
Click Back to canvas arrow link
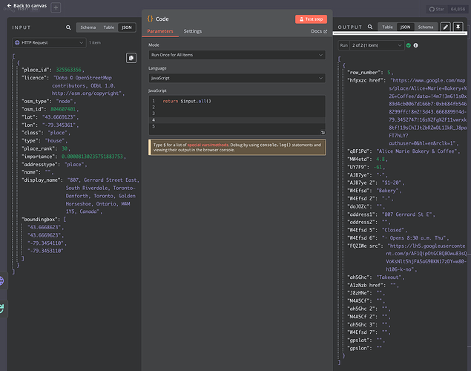pos(27,5)
